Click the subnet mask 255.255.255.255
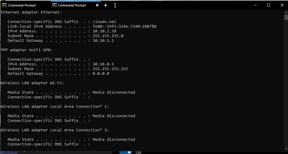288x154 pixels. (x=110, y=69)
